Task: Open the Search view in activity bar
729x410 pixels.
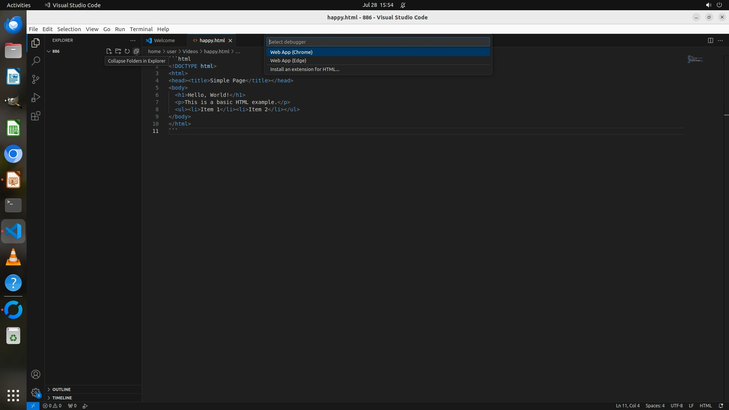Action: [36, 61]
